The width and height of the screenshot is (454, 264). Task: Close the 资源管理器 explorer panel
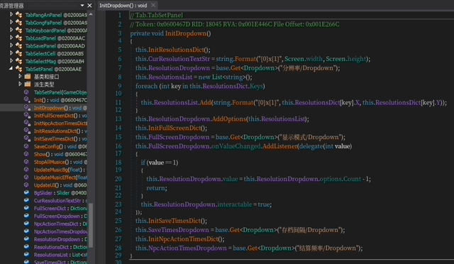(89, 5)
